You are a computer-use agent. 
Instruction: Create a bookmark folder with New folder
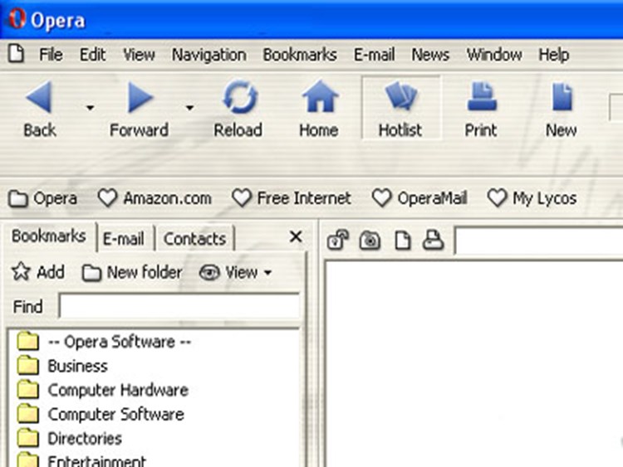(132, 273)
